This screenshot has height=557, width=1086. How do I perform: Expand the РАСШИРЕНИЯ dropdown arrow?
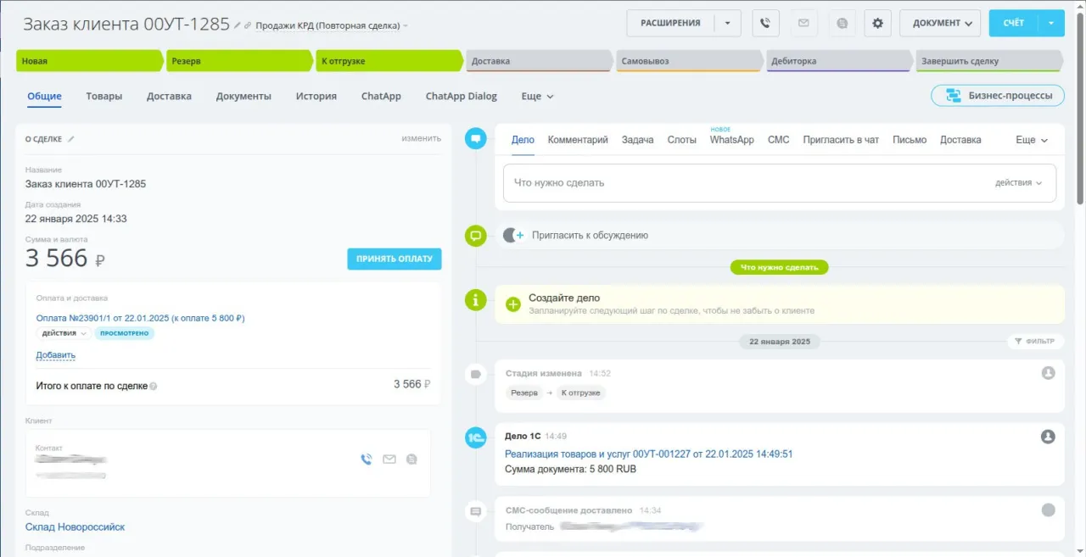point(727,23)
